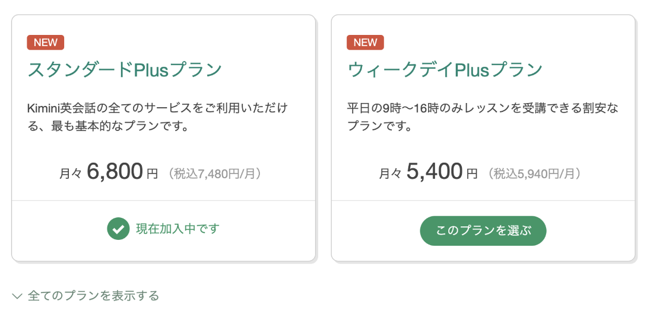Click the Kimini英会話 plan description text
This screenshot has height=315, width=647.
(x=157, y=117)
